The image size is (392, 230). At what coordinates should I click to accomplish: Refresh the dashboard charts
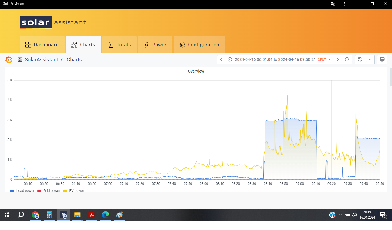(360, 60)
